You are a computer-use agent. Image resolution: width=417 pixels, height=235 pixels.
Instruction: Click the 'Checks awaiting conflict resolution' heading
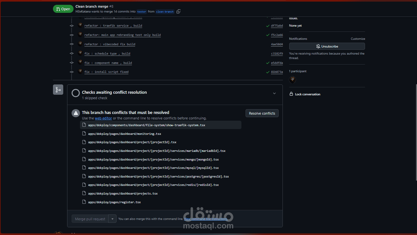[114, 92]
